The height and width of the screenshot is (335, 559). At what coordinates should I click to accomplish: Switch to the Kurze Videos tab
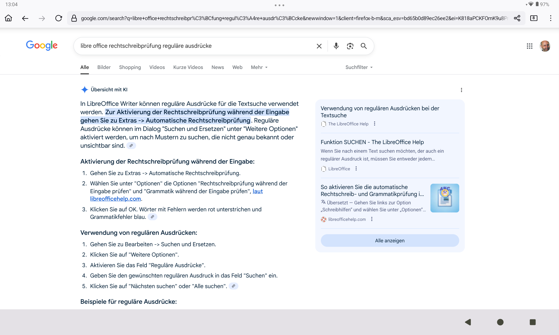click(x=188, y=67)
